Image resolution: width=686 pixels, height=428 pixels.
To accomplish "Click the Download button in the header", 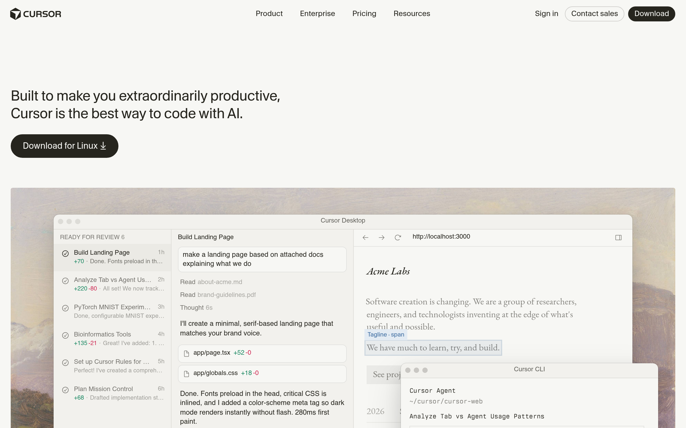I will click(x=651, y=14).
